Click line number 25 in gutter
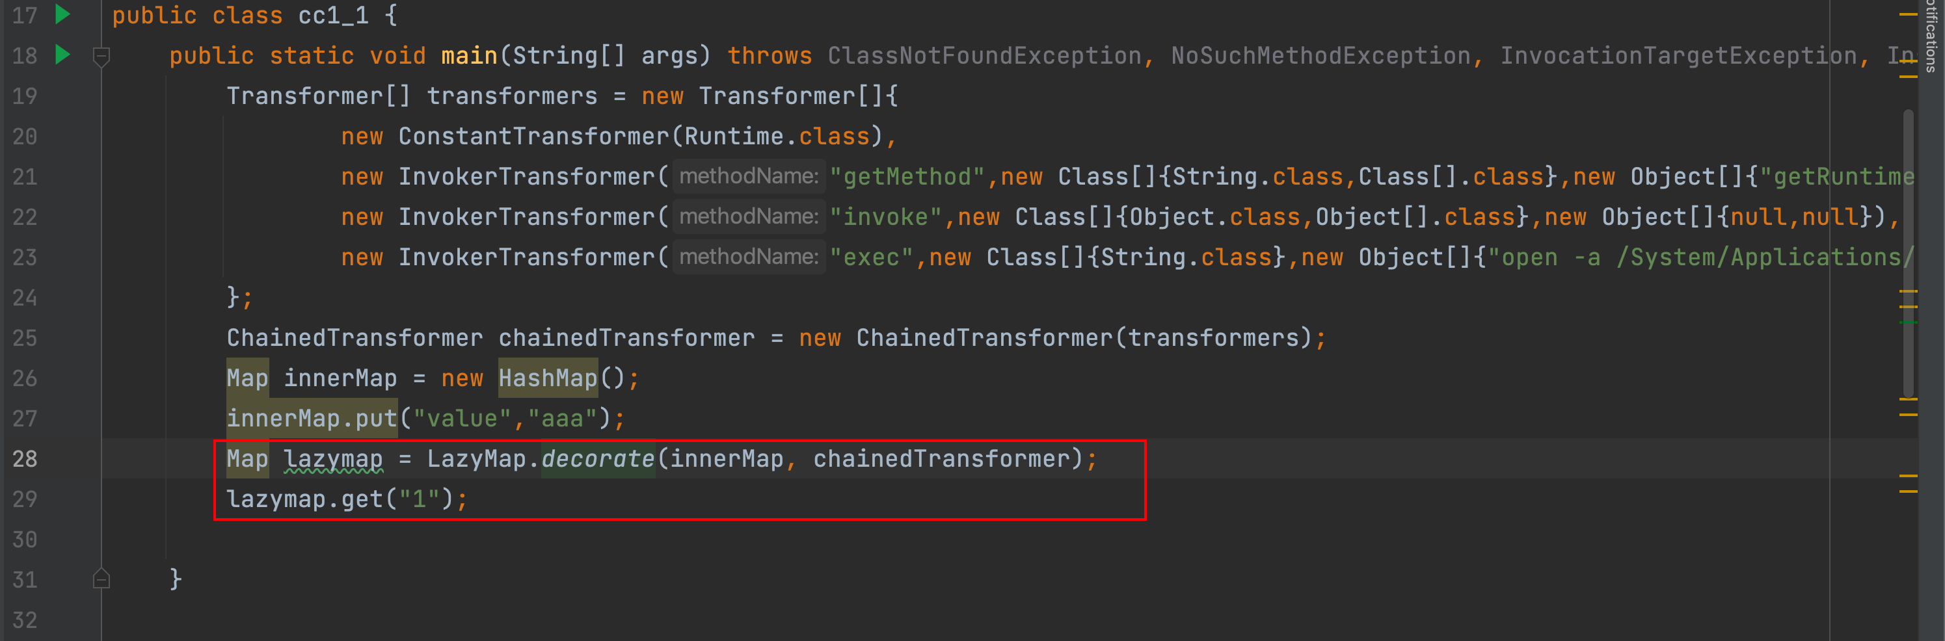This screenshot has height=641, width=1945. pos(25,337)
